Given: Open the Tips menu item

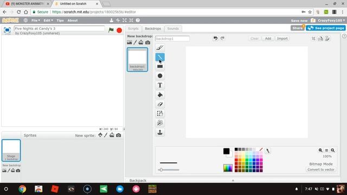Looking at the screenshot, I should (x=60, y=21).
